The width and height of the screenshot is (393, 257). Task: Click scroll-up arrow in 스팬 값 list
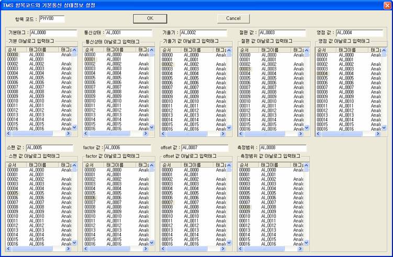(x=74, y=165)
